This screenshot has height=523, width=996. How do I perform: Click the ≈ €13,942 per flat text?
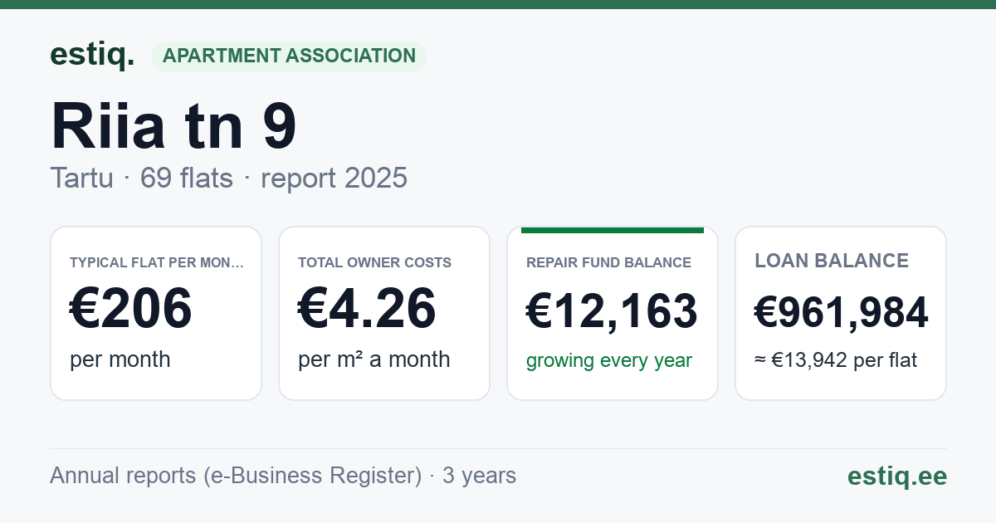[x=836, y=361]
